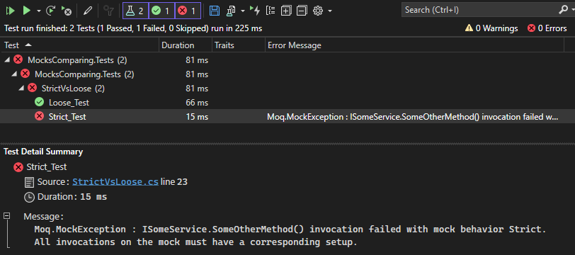Click the pencil edit playlist icon
Screen dimensions: 575x255
pos(87,11)
